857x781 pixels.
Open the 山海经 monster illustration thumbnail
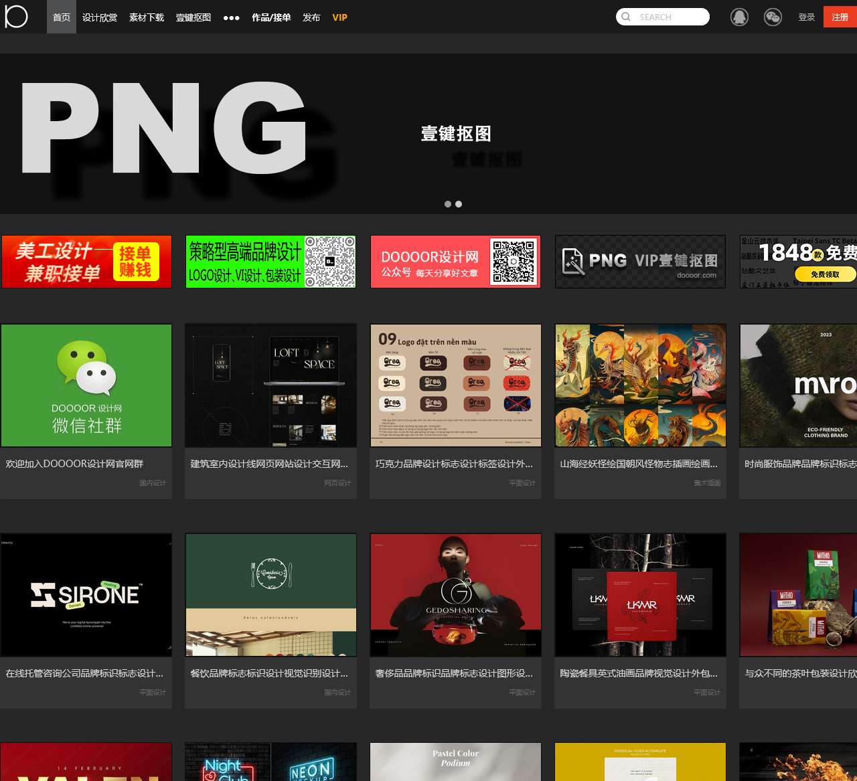click(640, 385)
